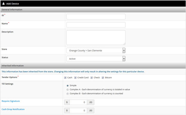This screenshot has height=115, width=186.
Task: Click the dollar sign beside Require Signature
Action: click(67, 102)
